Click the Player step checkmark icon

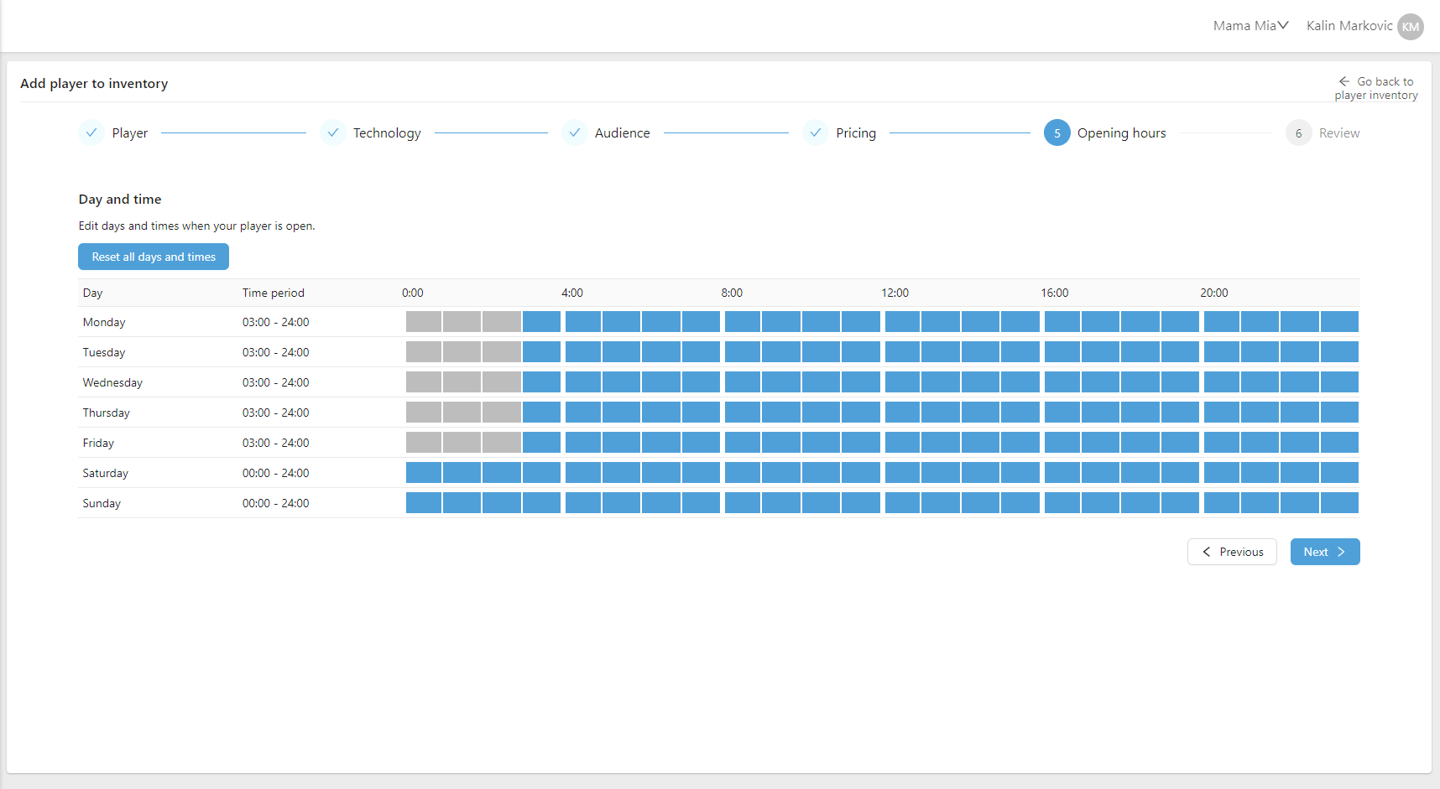pyautogui.click(x=91, y=132)
